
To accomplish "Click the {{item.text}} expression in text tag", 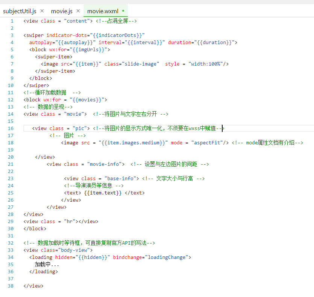I will 103,193.
